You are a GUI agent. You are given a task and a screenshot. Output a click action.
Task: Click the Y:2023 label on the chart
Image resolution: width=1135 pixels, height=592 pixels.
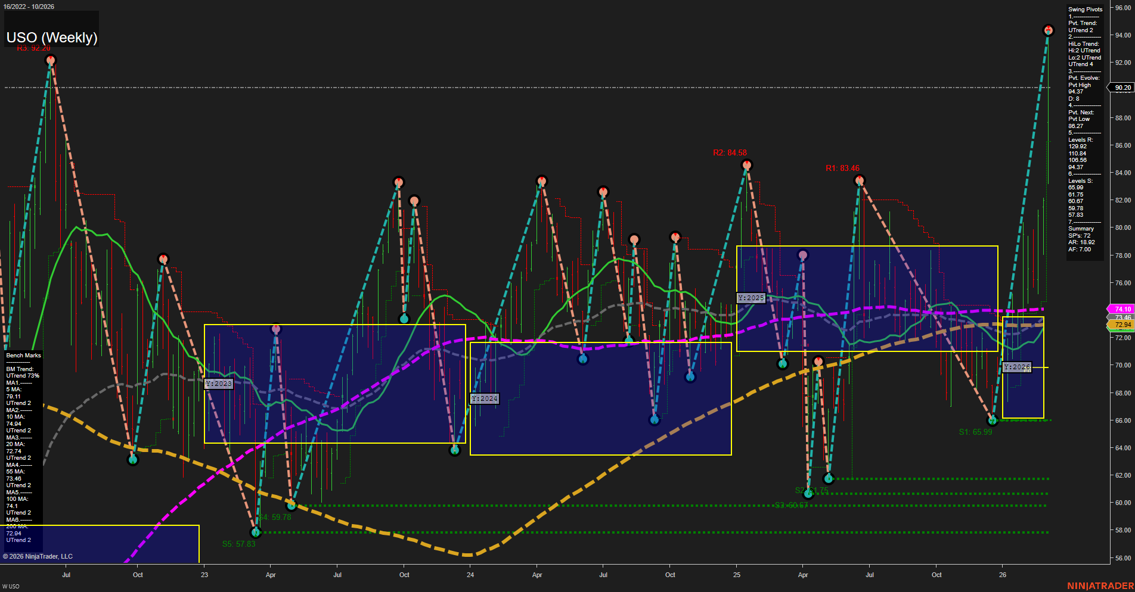[218, 384]
